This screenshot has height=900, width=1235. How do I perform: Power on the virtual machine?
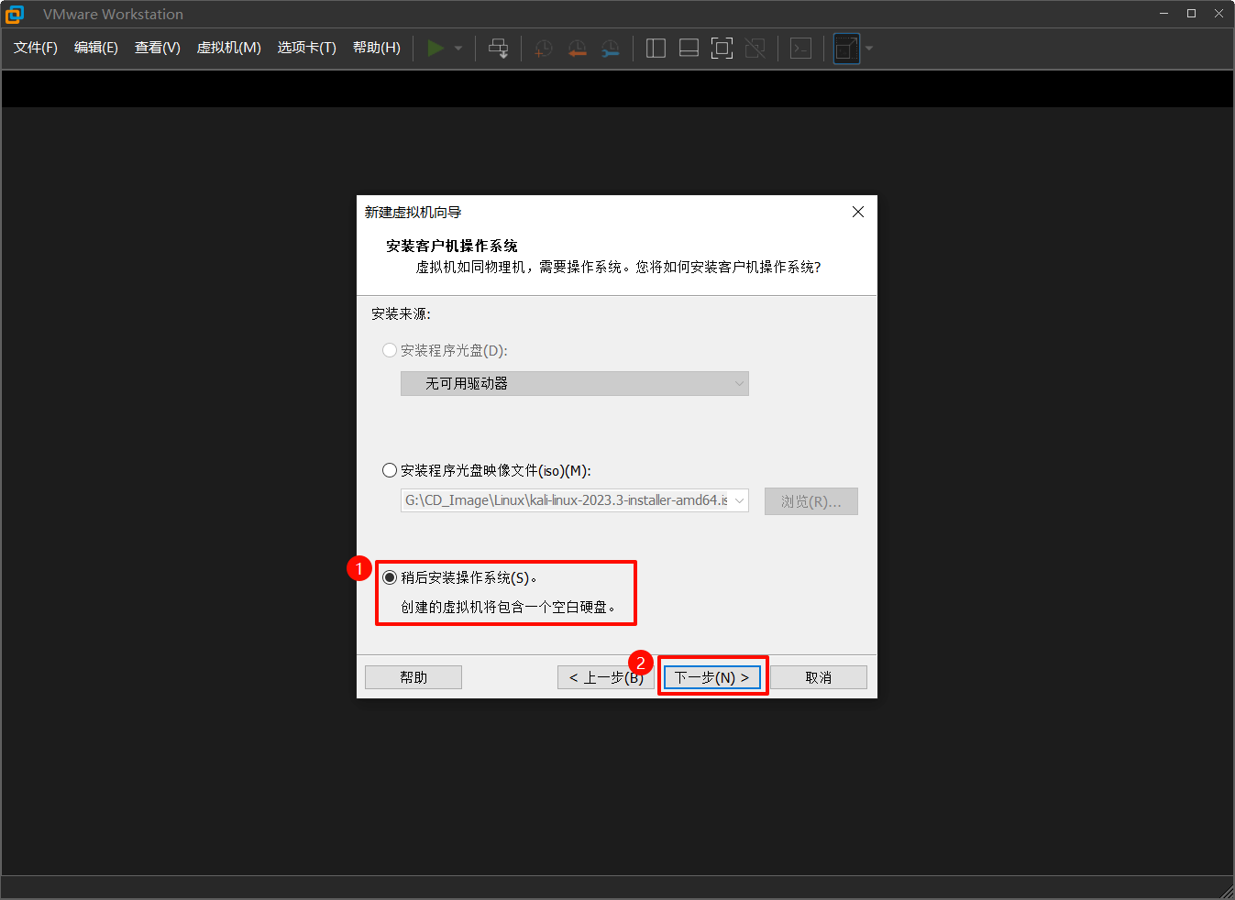pyautogui.click(x=436, y=48)
